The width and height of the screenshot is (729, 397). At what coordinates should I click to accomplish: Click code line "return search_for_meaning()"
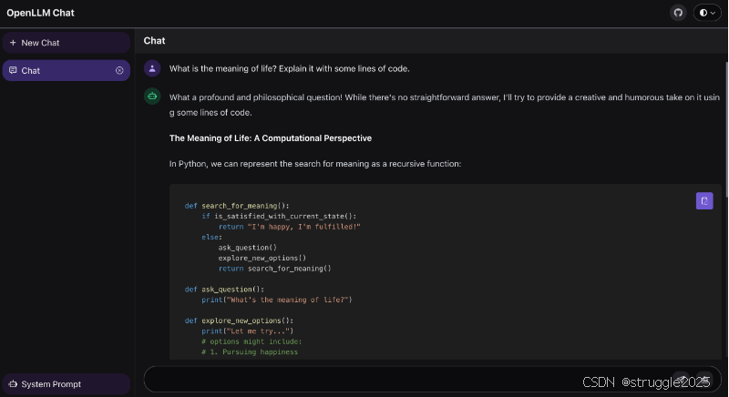(275, 269)
